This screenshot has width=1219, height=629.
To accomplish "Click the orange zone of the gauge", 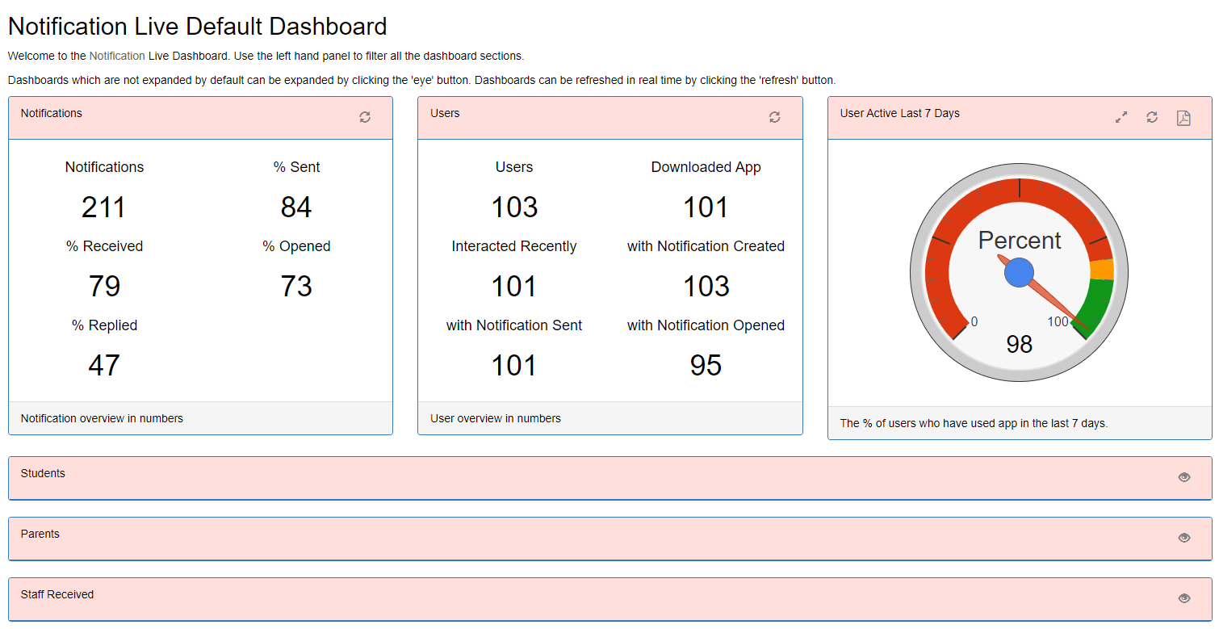I will point(1102,270).
